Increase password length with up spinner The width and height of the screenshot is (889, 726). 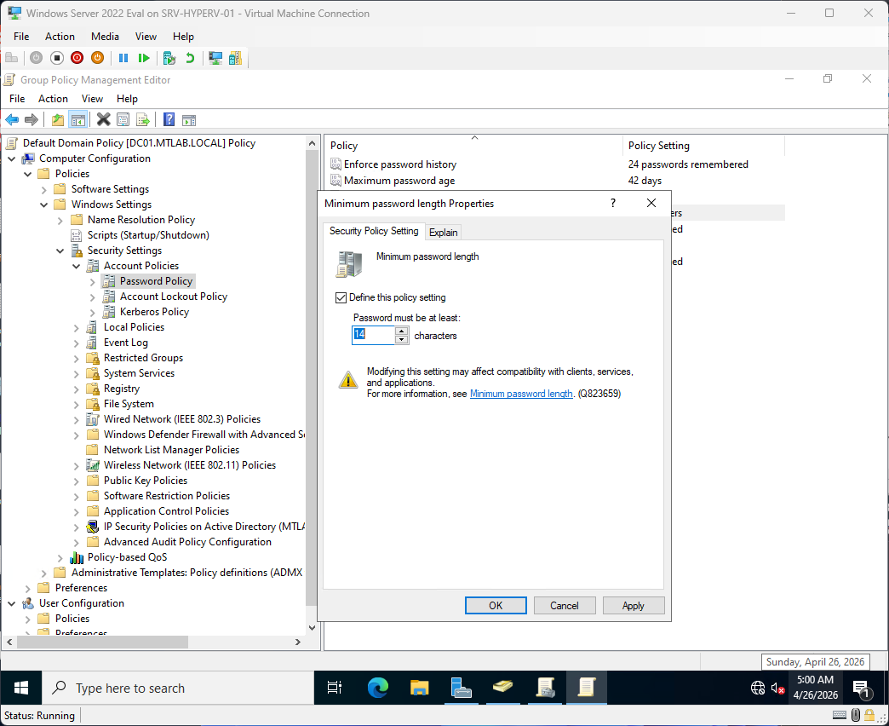point(401,331)
